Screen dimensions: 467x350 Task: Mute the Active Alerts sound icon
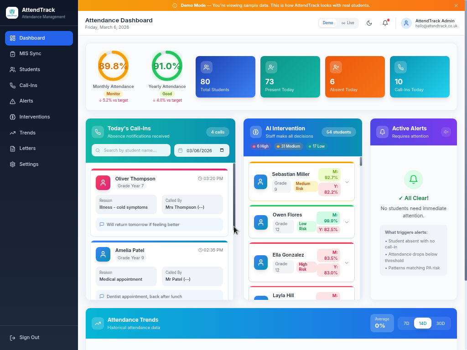tap(446, 132)
